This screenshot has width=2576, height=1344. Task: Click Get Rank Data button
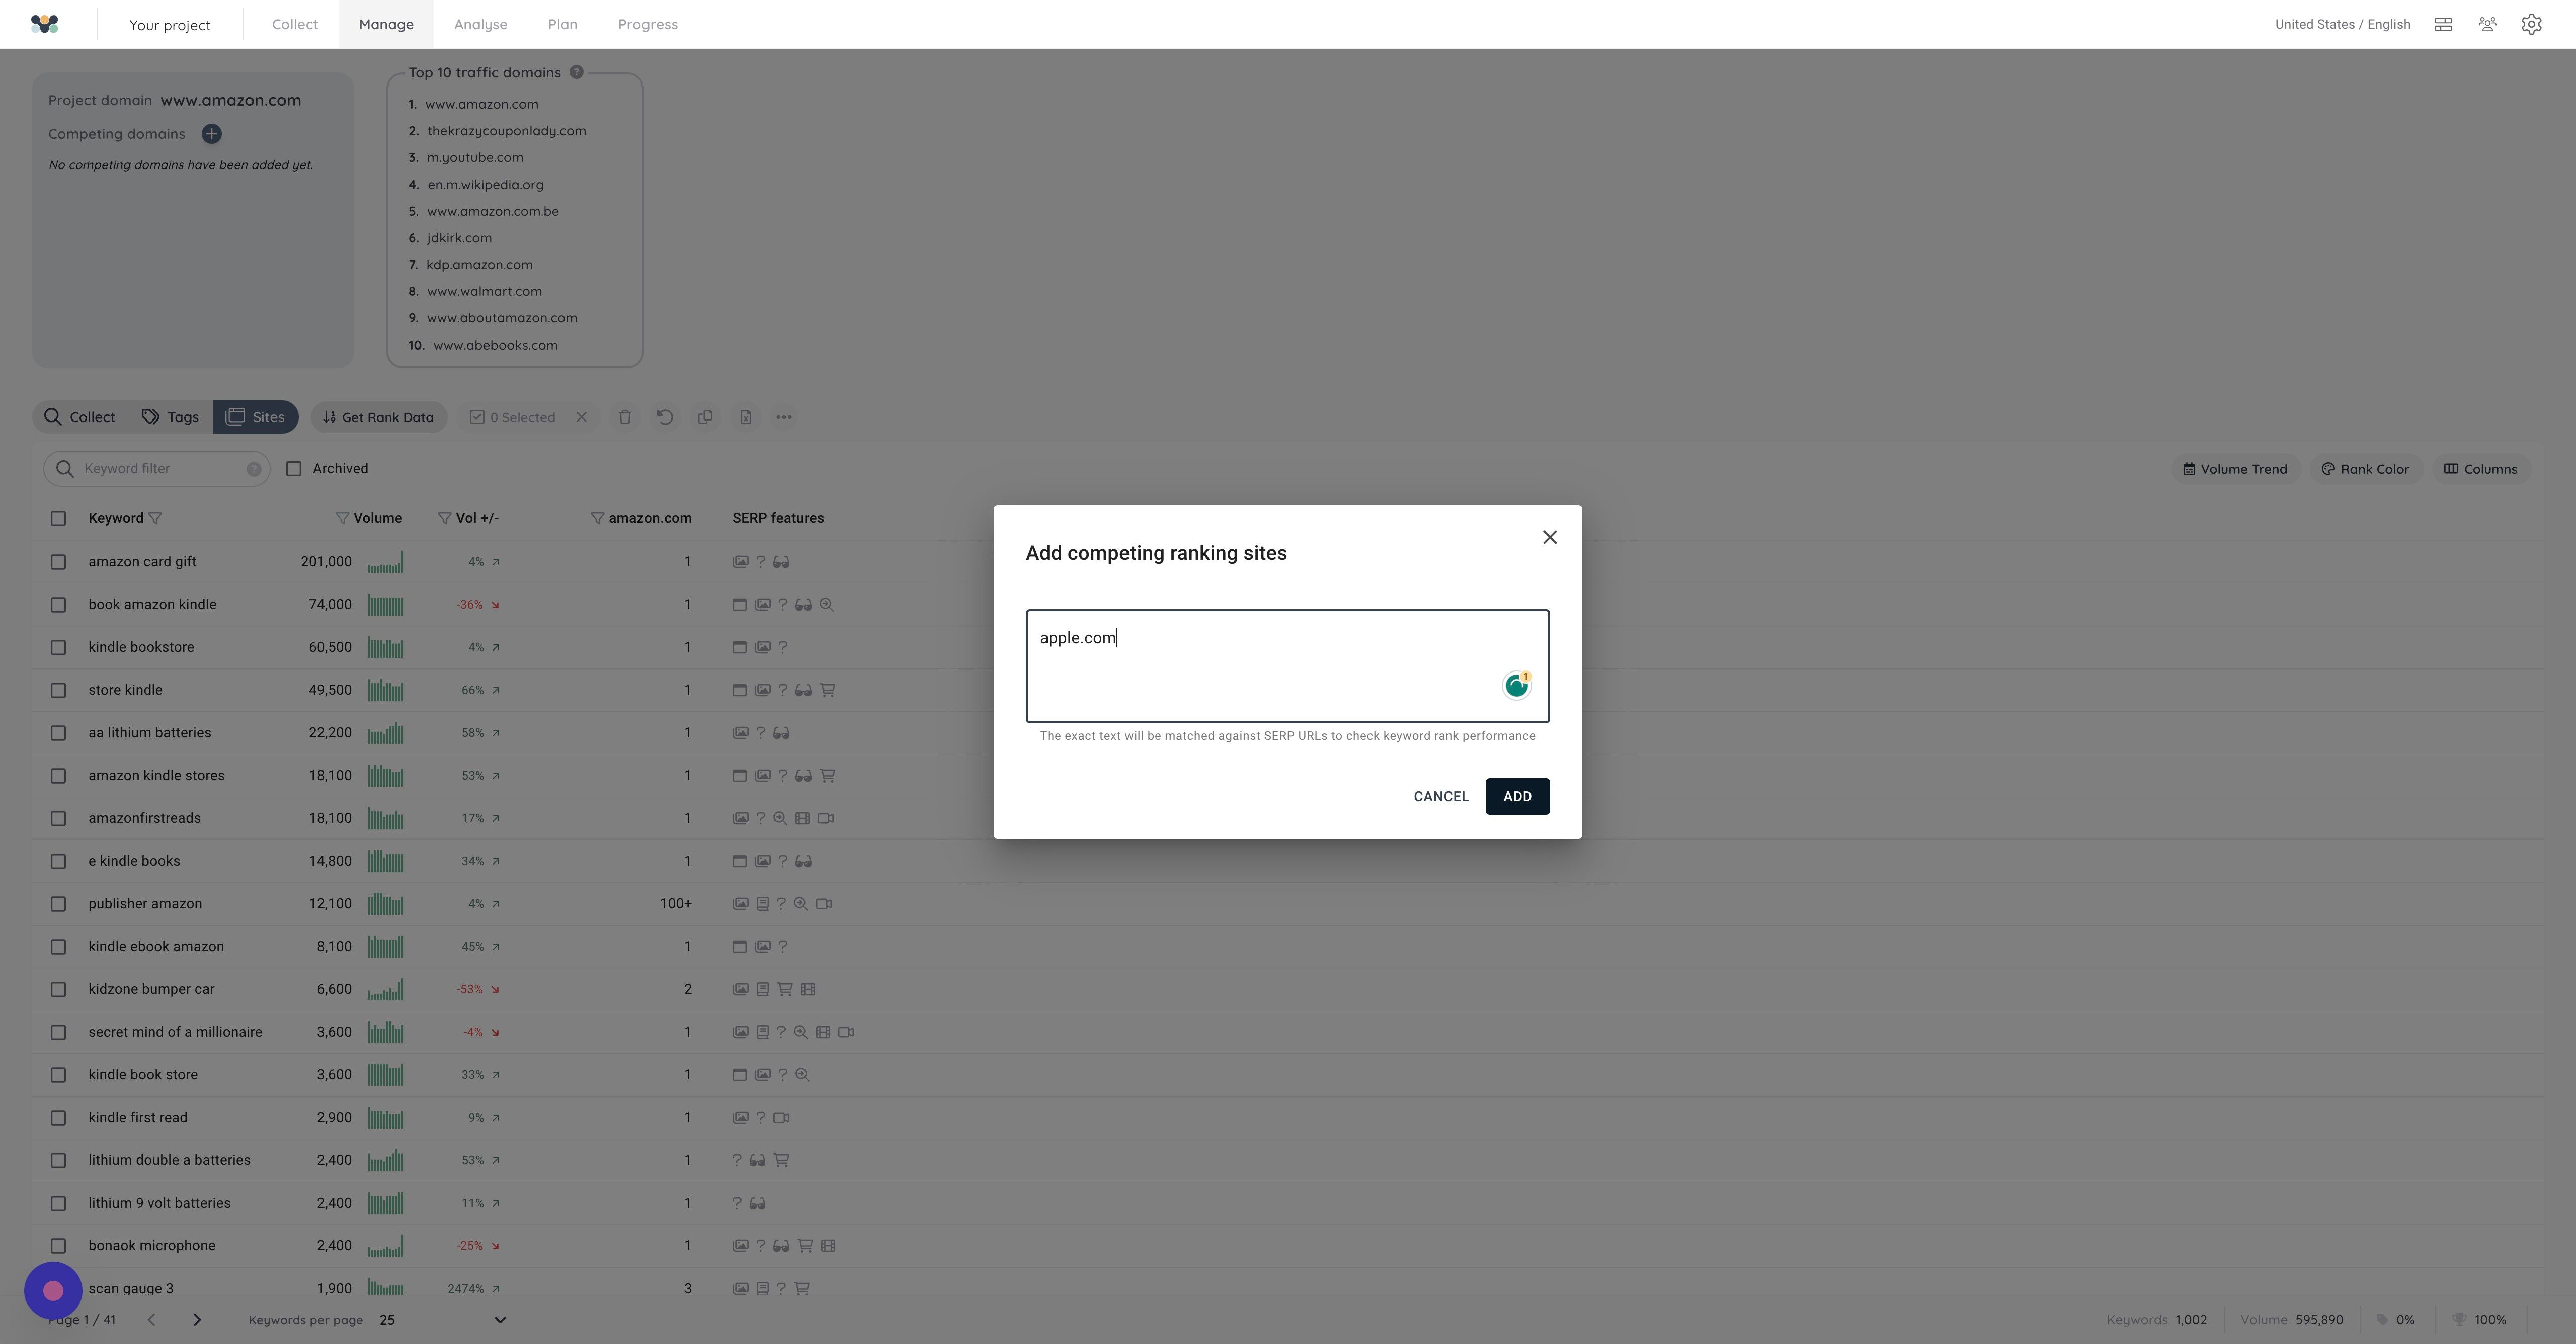(x=379, y=417)
